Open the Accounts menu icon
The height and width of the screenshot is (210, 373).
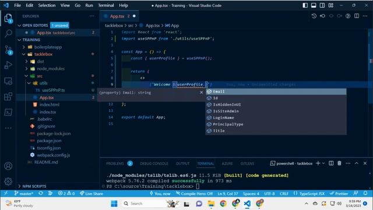tap(8, 166)
